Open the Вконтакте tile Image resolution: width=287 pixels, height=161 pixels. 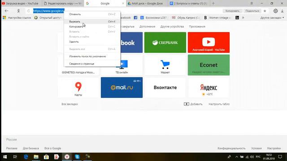click(165, 88)
